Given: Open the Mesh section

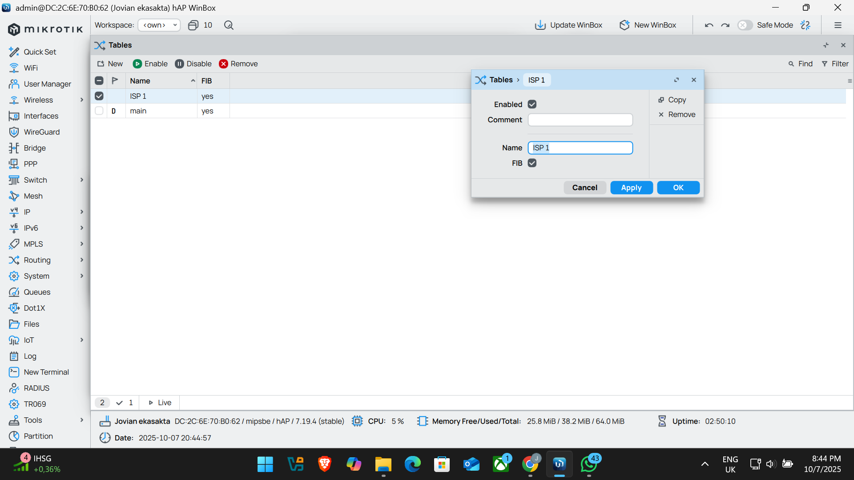Looking at the screenshot, I should tap(33, 196).
